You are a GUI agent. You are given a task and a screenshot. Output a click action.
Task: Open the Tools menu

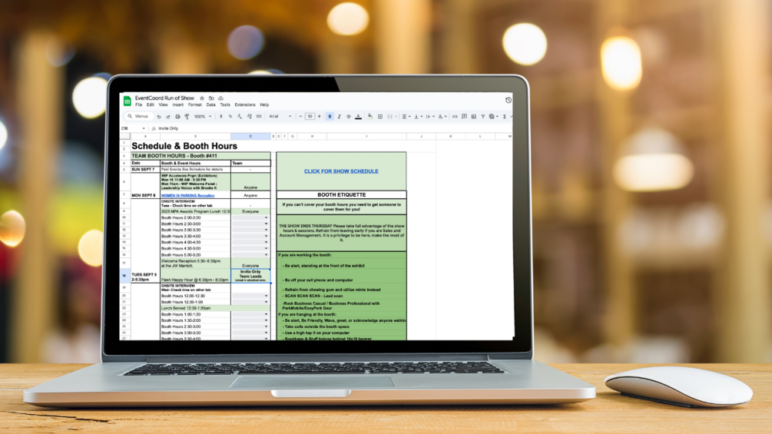[225, 104]
